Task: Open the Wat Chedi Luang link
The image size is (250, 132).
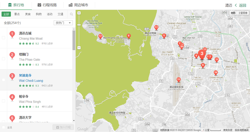Action: 31,81
